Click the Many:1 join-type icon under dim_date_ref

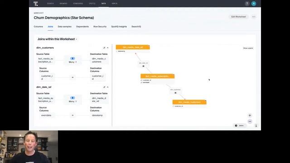click(x=72, y=98)
